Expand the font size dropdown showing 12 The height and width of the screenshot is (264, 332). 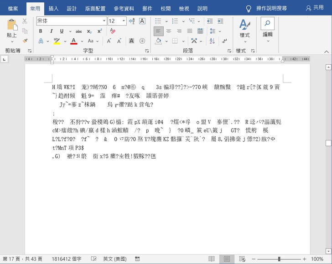124,21
